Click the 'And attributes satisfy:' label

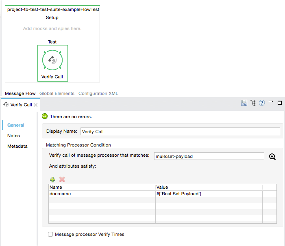(x=72, y=166)
